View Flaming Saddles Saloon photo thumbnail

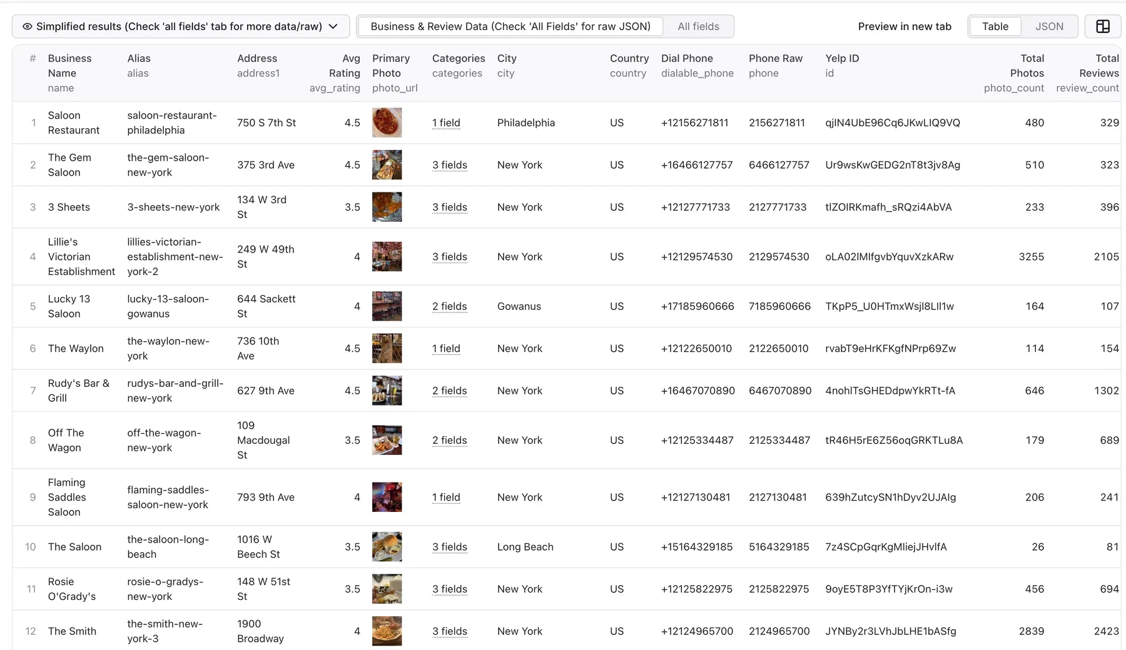click(x=387, y=497)
